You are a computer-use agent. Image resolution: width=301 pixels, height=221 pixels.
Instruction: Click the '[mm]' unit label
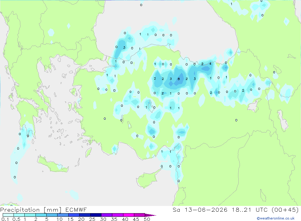(53, 210)
